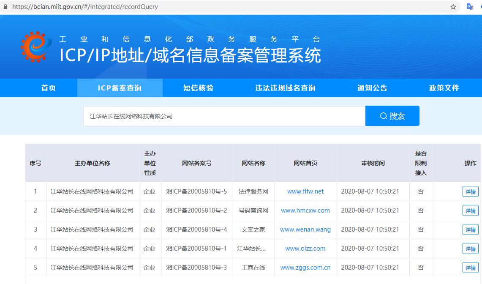Click site name 号码查询网

[253, 210]
